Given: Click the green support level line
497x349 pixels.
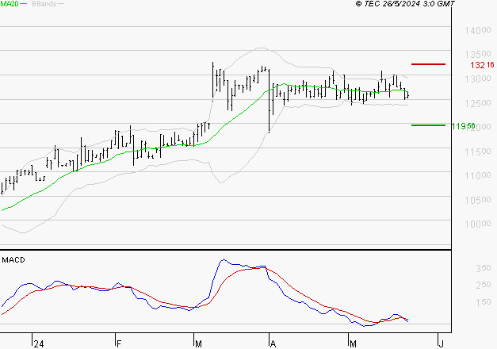Looking at the screenshot, I should click(428, 125).
